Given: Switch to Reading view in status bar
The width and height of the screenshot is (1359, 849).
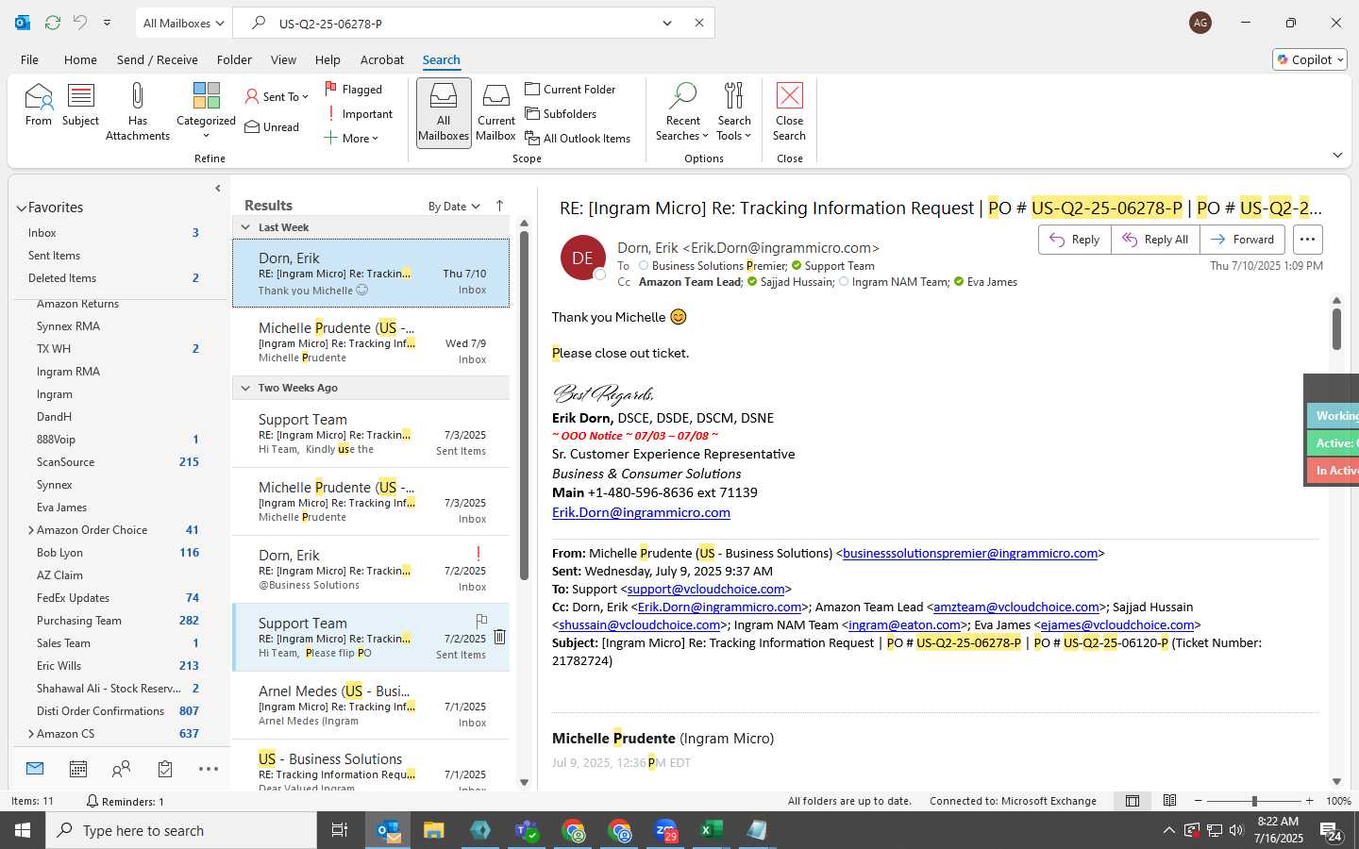Looking at the screenshot, I should [x=1170, y=801].
